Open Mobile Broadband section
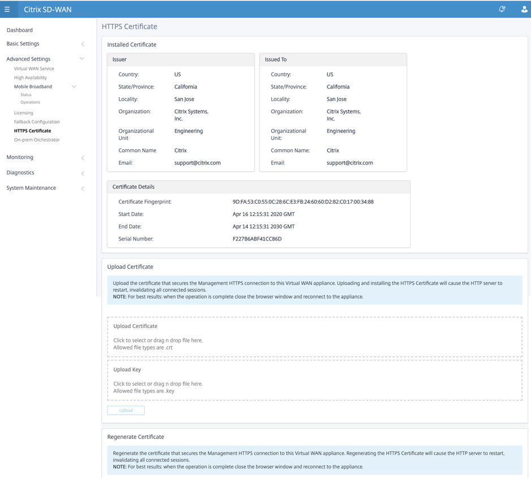The height and width of the screenshot is (478, 531). tap(33, 87)
